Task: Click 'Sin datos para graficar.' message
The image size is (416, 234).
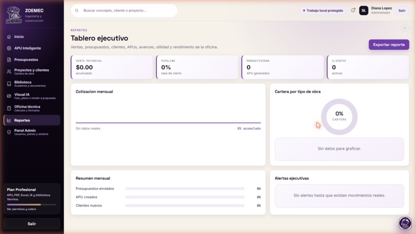Action: 339,148
